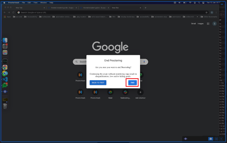Expand the online AID bookmark folder
227x143 pixels.
pos(188,17)
